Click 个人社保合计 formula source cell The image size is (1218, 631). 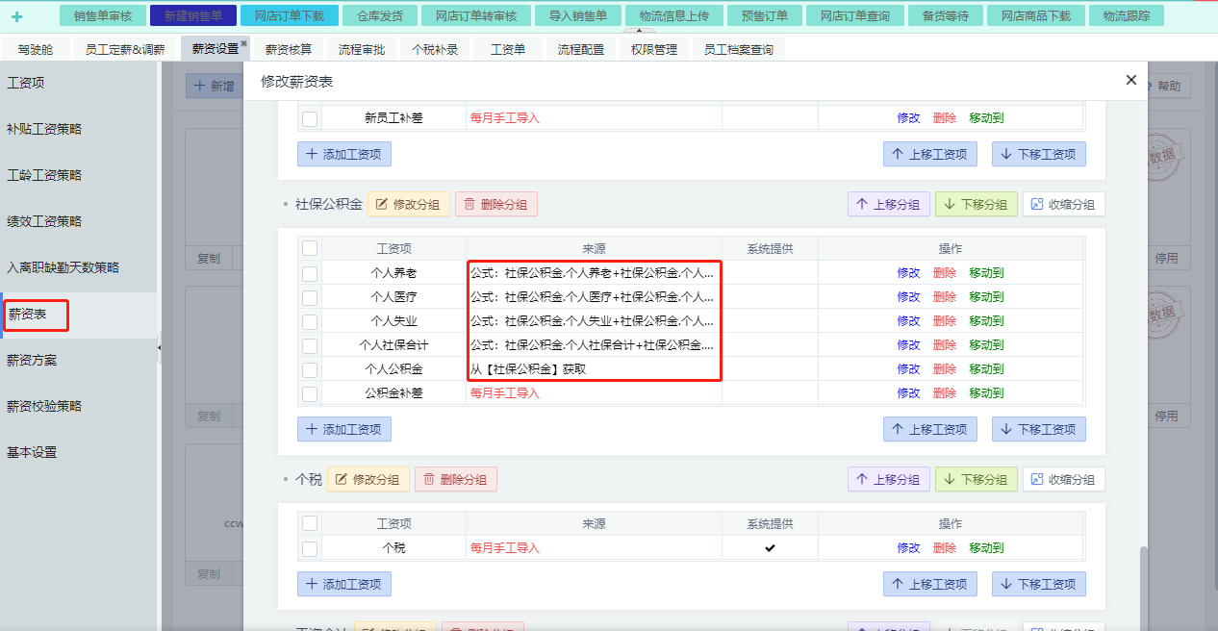point(594,345)
